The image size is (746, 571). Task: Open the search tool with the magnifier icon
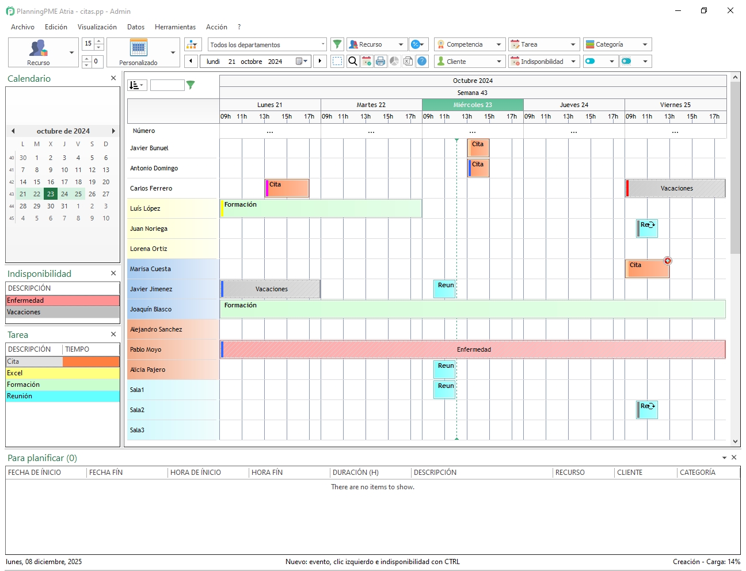coord(352,61)
